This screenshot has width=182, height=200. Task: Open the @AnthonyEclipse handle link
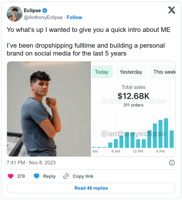(43, 17)
